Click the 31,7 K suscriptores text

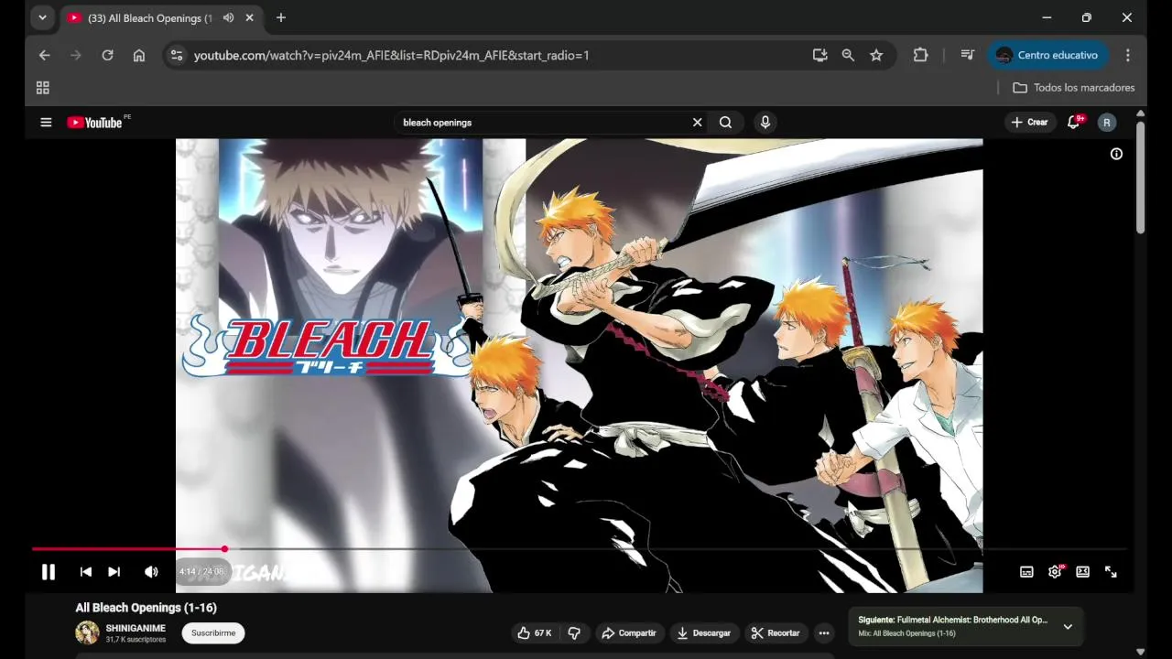coord(136,640)
